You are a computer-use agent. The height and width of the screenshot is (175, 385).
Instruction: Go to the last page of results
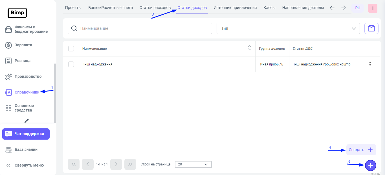click(130, 164)
